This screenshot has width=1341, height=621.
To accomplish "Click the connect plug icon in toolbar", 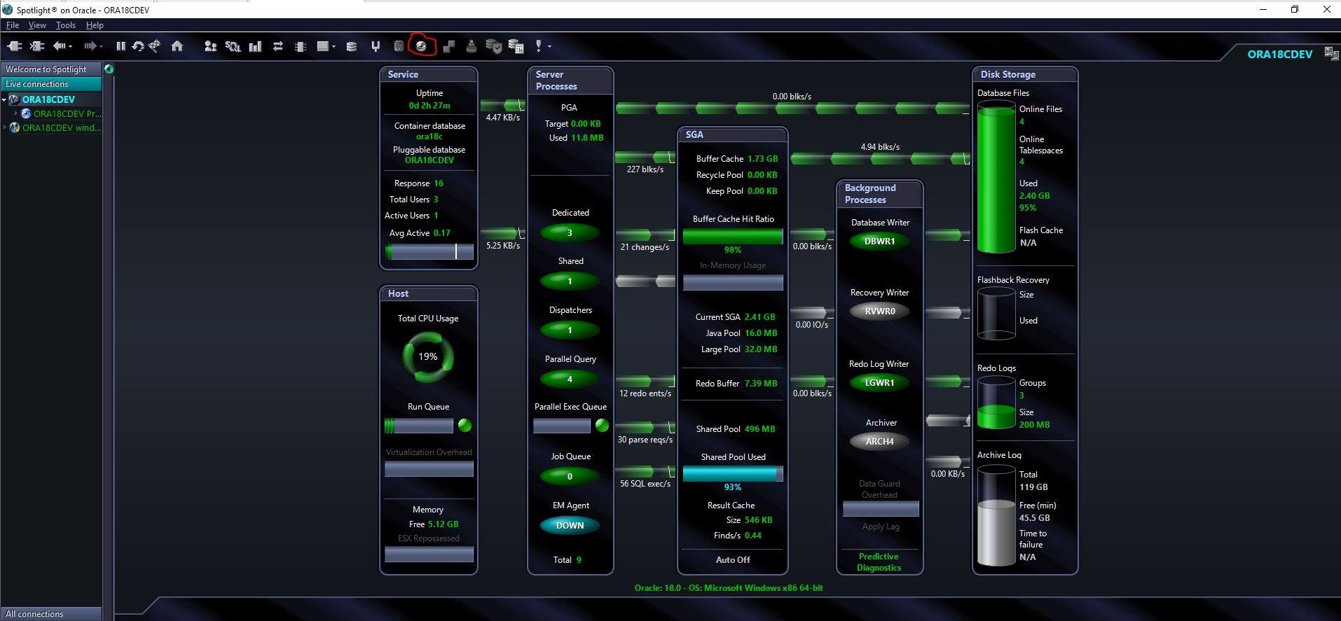I will point(15,46).
